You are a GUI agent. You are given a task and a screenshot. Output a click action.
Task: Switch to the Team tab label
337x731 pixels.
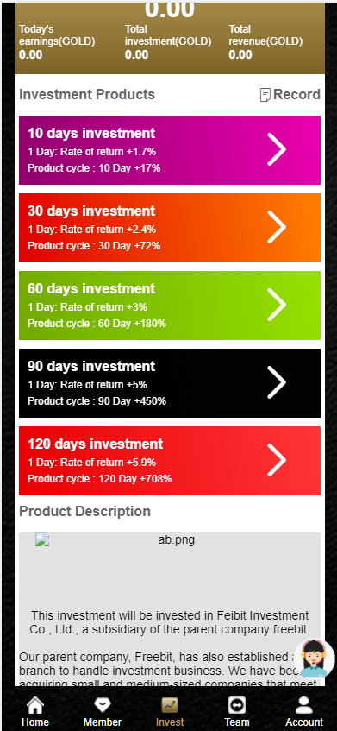point(237,722)
